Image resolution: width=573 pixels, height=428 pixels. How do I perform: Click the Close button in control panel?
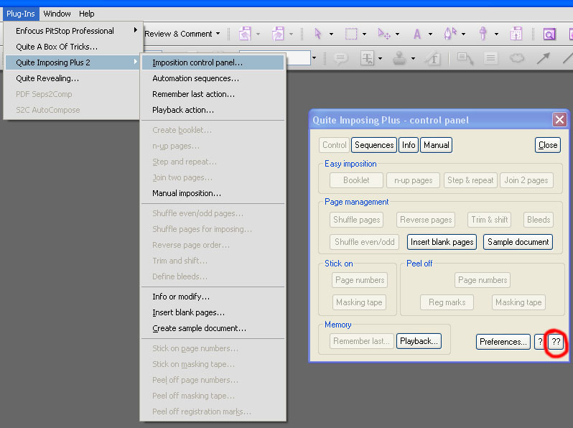coord(548,145)
